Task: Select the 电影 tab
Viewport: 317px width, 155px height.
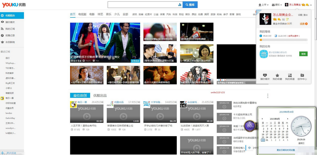Action: tap(92, 14)
